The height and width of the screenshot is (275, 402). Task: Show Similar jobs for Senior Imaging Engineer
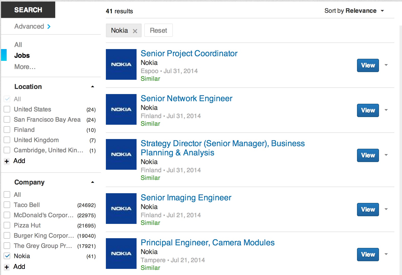(x=150, y=223)
